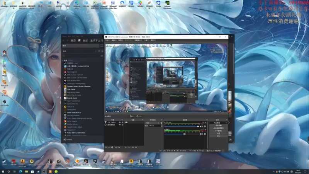Move selected source up in OBS

[x=116, y=147]
